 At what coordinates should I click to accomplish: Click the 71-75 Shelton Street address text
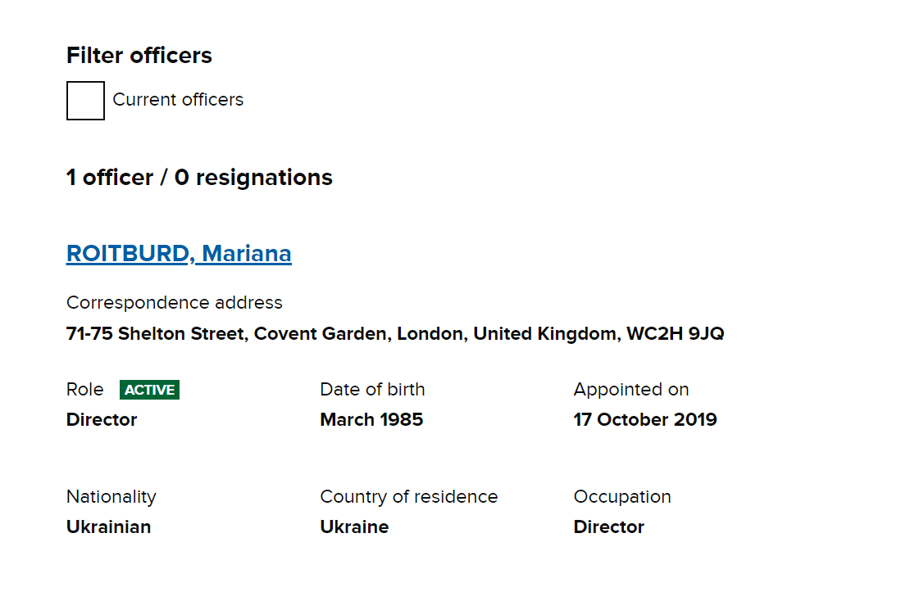[x=395, y=333]
